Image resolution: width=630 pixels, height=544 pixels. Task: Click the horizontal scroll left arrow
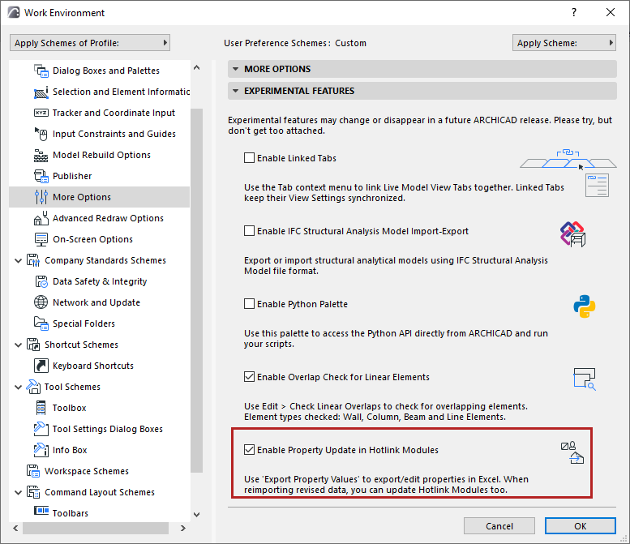[x=15, y=528]
